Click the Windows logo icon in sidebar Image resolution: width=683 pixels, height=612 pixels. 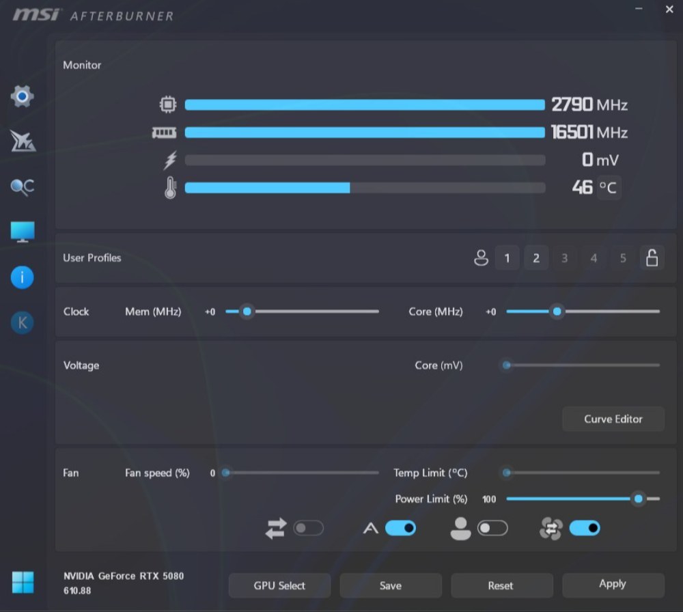tap(23, 583)
